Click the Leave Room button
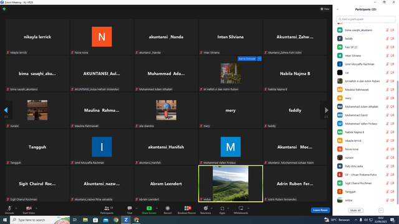399x224 pixels. tap(320, 210)
